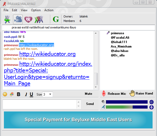157x136 pixels.
Task: Select Ara_Nimisham in member list
Action: (121, 46)
